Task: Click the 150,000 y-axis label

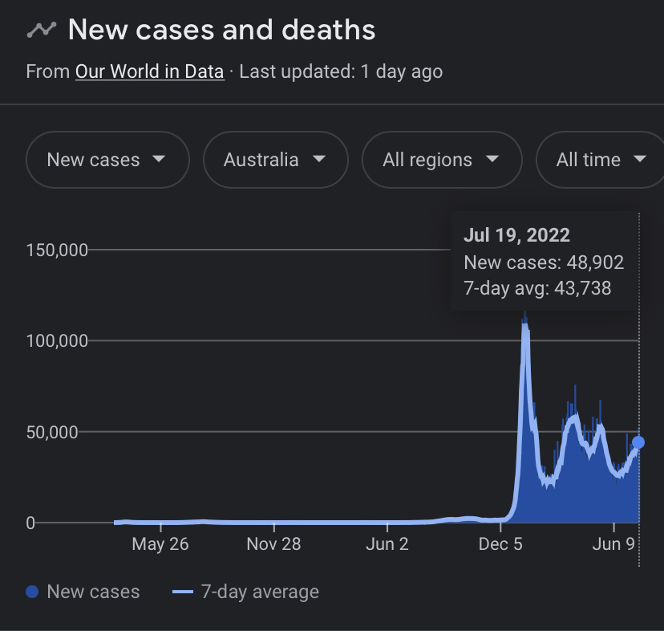Action: click(57, 250)
